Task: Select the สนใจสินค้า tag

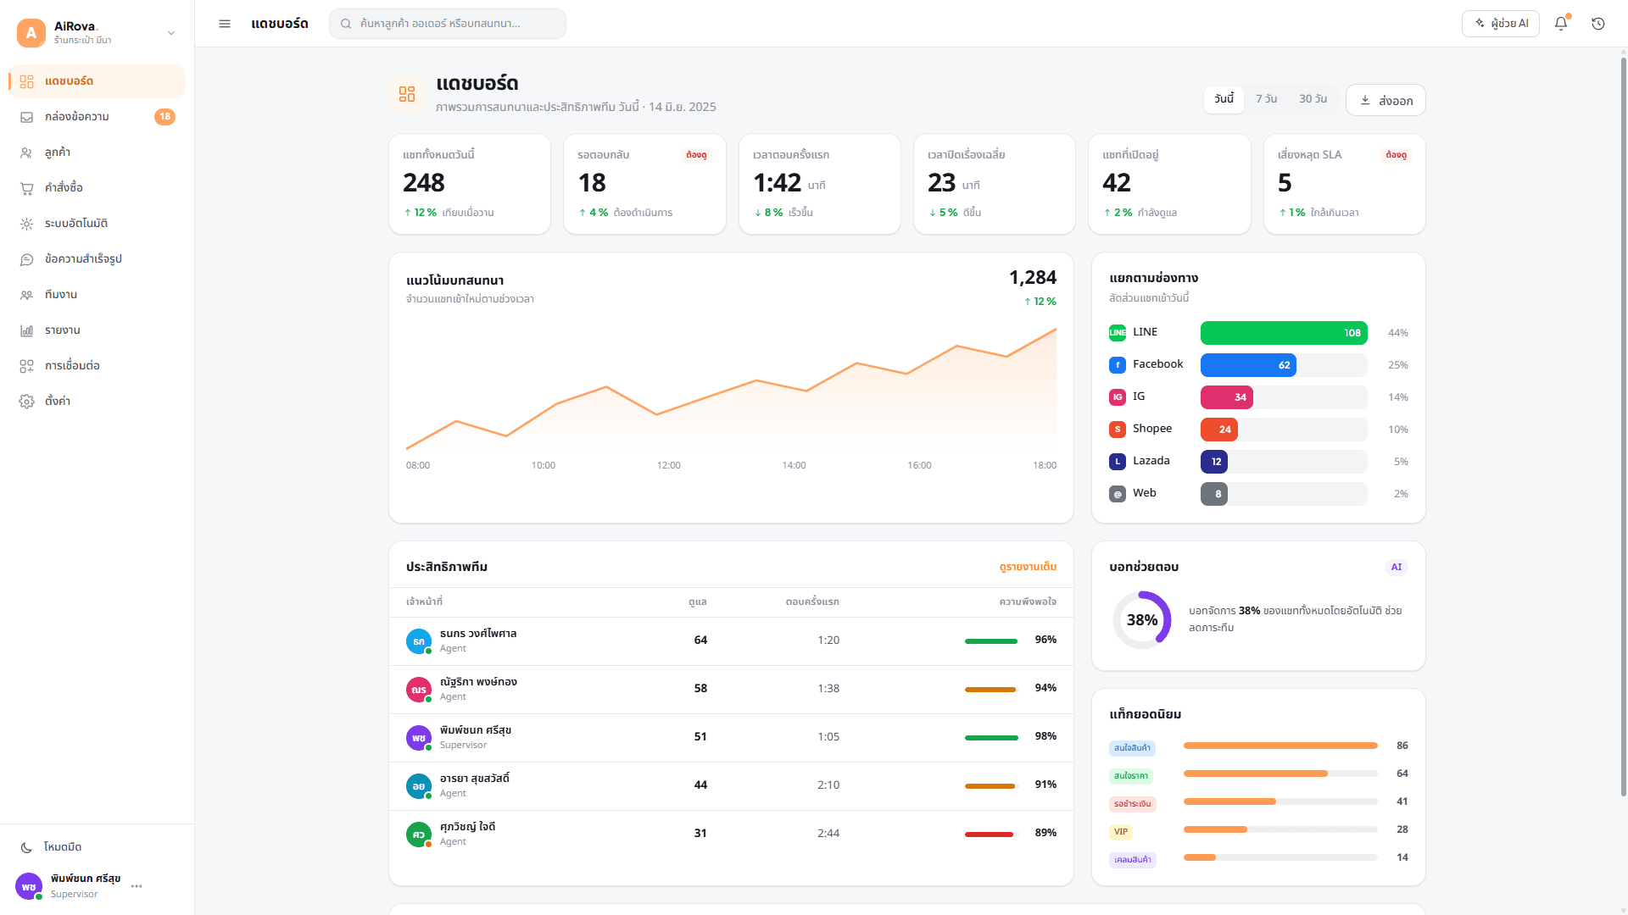Action: coord(1132,748)
